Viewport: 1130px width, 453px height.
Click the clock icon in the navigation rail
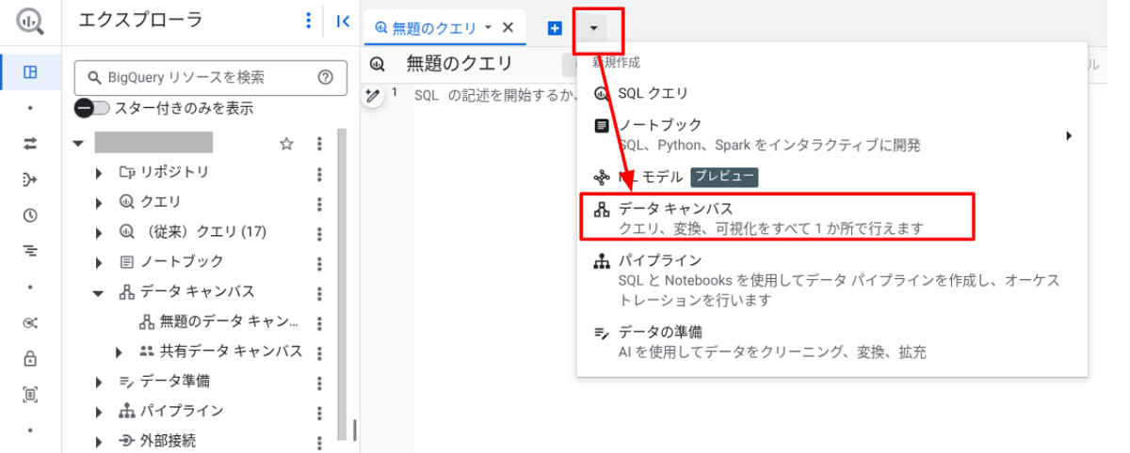(x=30, y=215)
